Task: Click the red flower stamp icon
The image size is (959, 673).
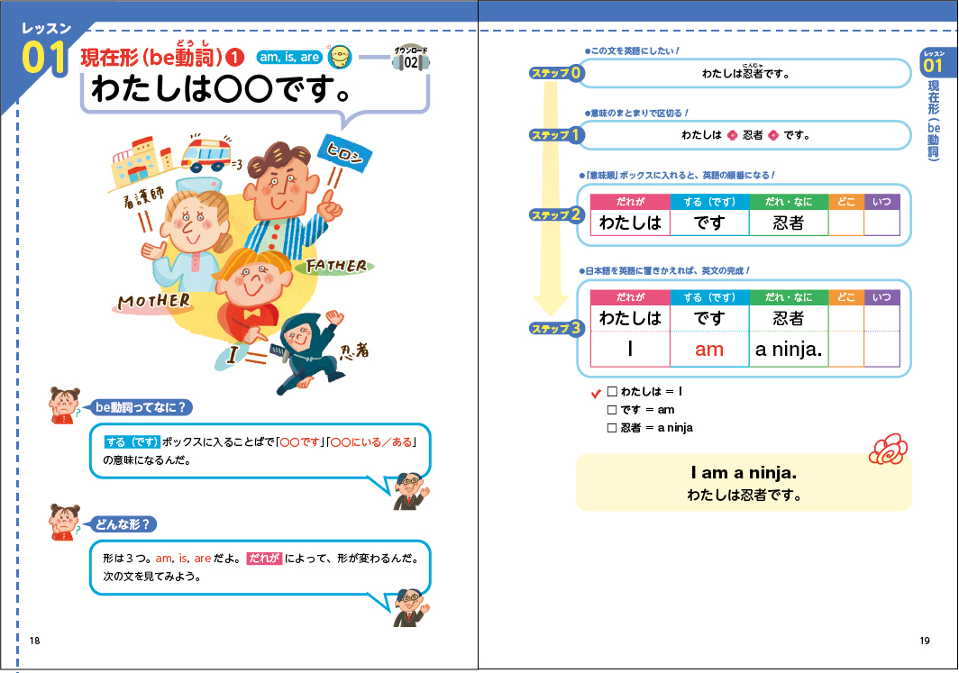Action: (x=888, y=450)
